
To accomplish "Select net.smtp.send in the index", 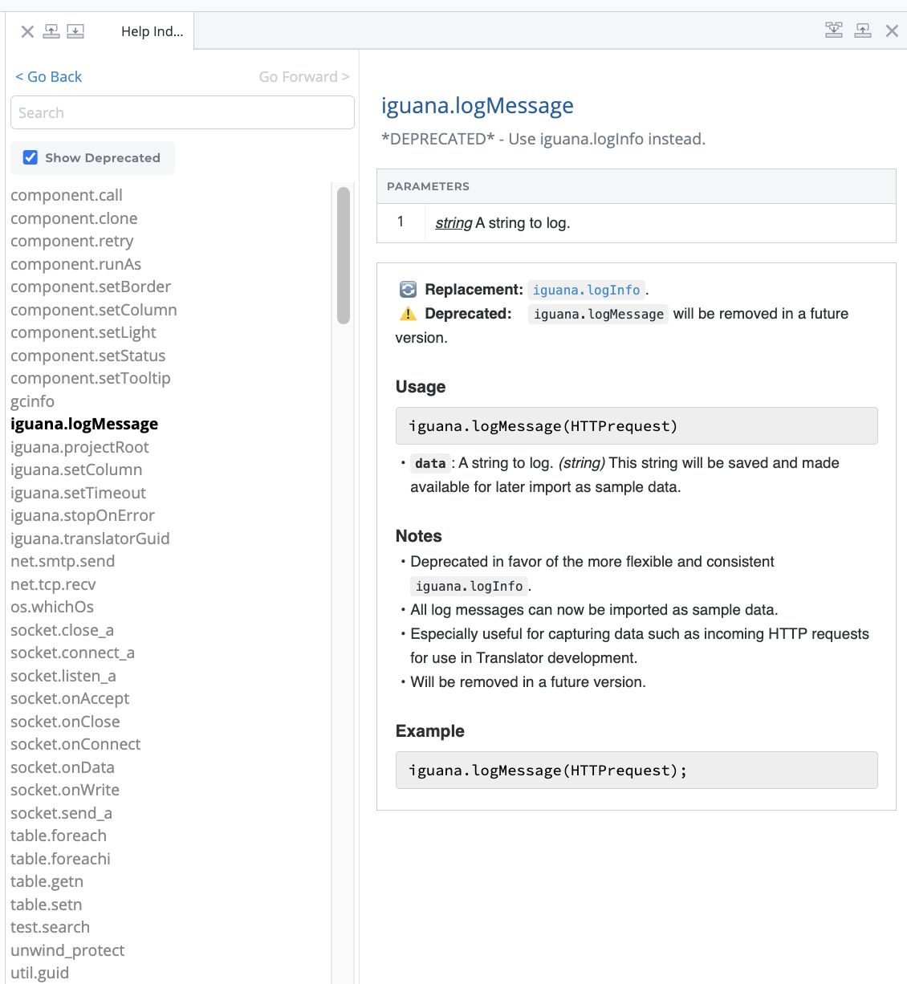I will [x=63, y=561].
